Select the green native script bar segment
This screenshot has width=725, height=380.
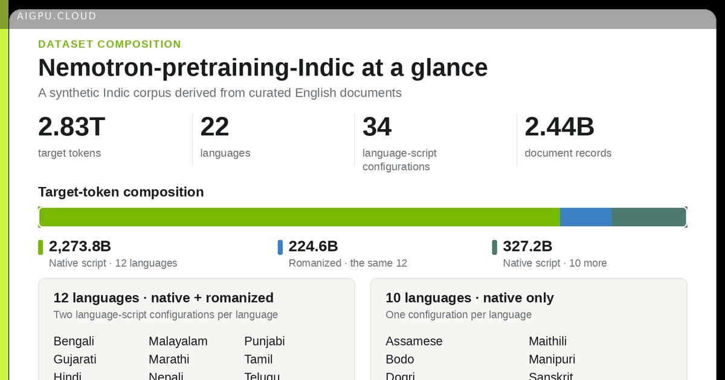click(299, 217)
